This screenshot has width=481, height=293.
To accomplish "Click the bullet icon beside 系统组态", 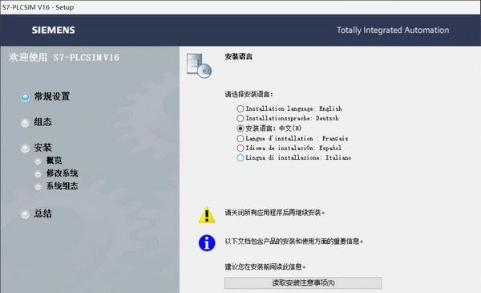I will [x=38, y=187].
